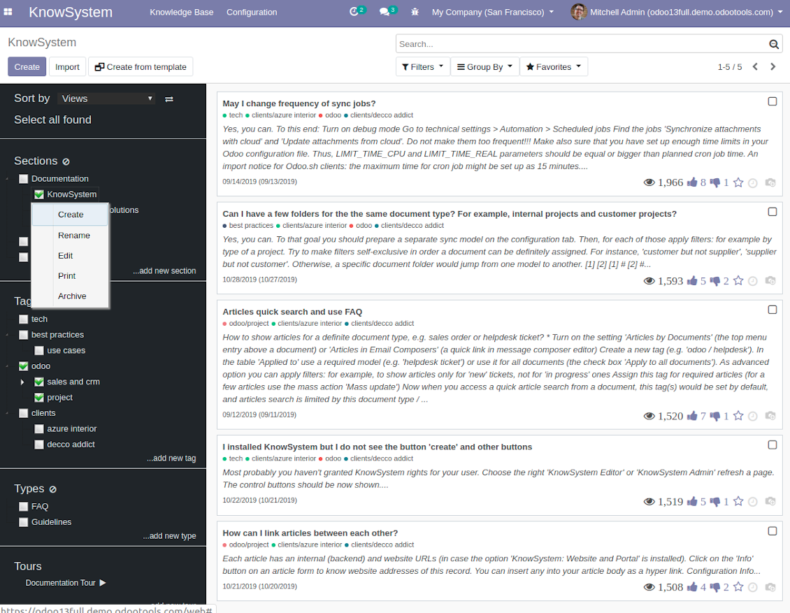Open the activities clock icon in navbar
This screenshot has height=613, width=790.
pos(354,12)
